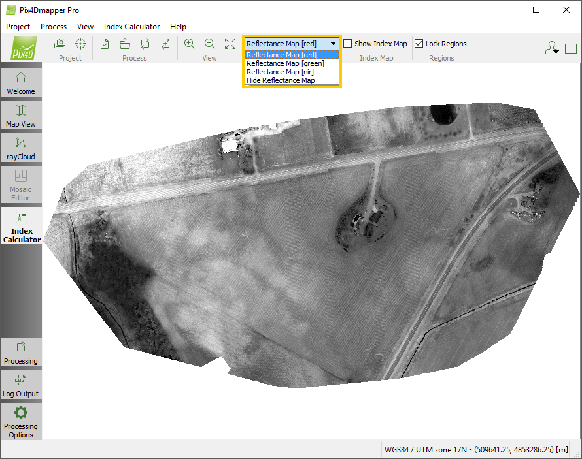This screenshot has height=459, width=582.
Task: Select Hide Reflectance Map option
Action: point(281,80)
